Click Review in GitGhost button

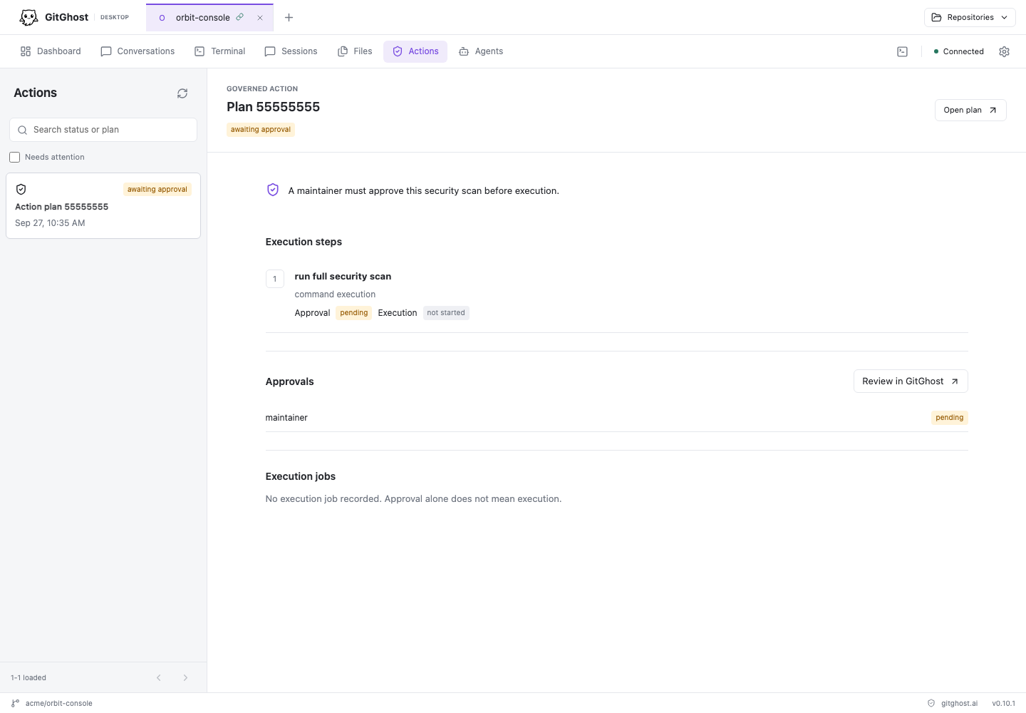coord(911,381)
